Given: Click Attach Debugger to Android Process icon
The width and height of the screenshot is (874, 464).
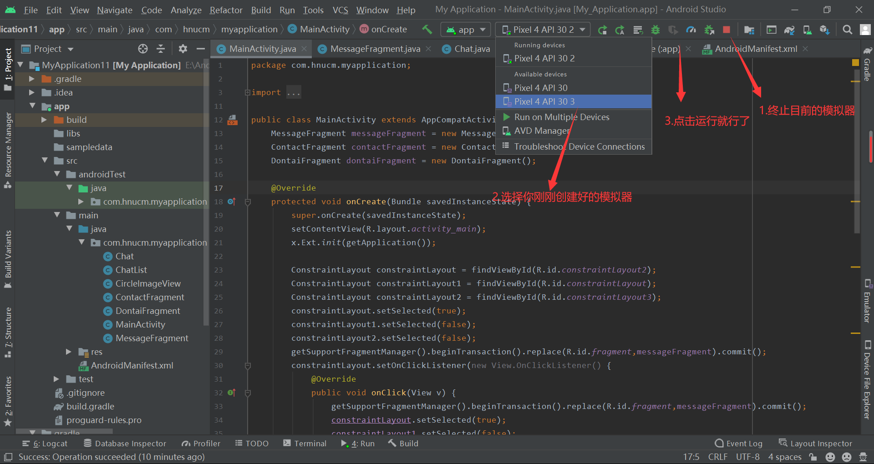Looking at the screenshot, I should click(x=709, y=30).
